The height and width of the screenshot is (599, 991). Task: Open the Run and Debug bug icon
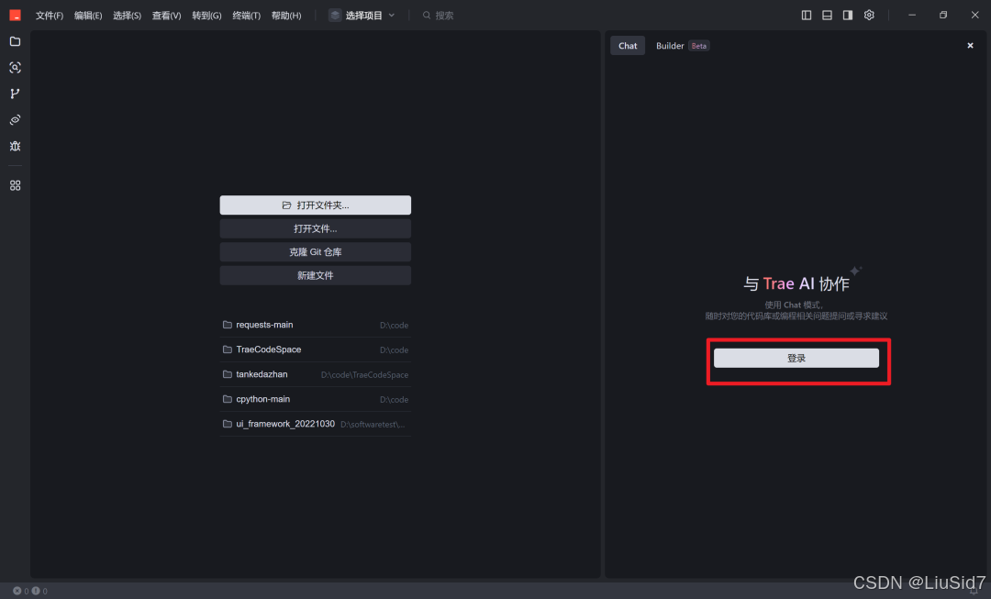pyautogui.click(x=16, y=146)
